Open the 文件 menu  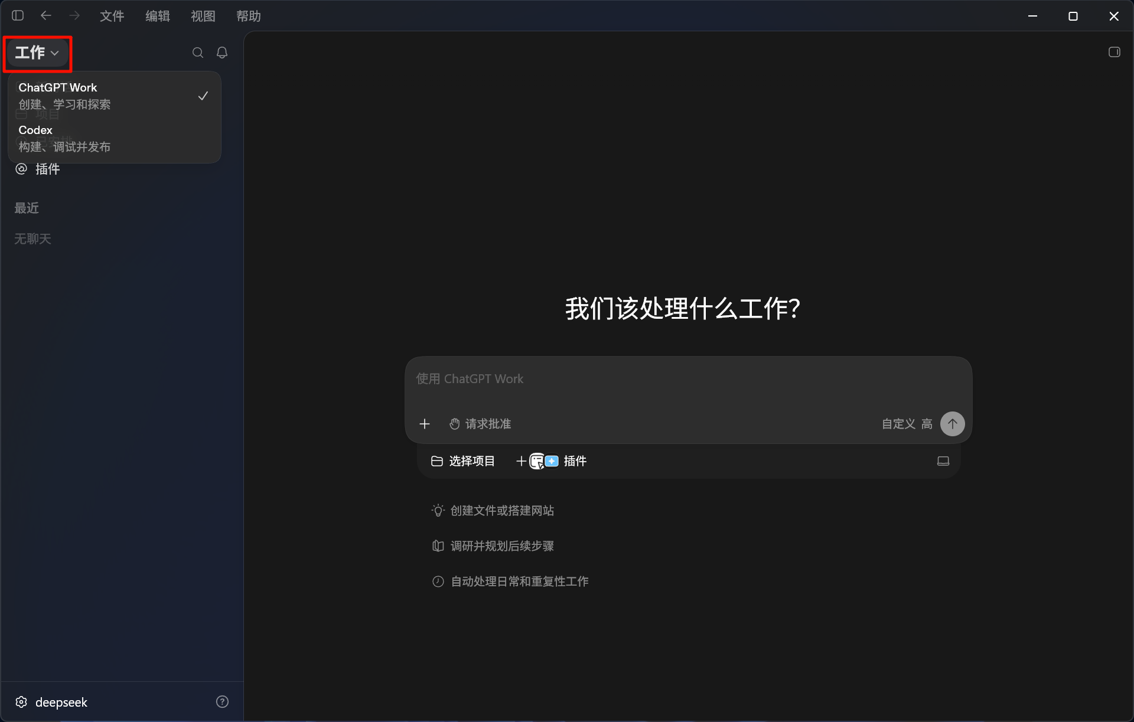(112, 16)
